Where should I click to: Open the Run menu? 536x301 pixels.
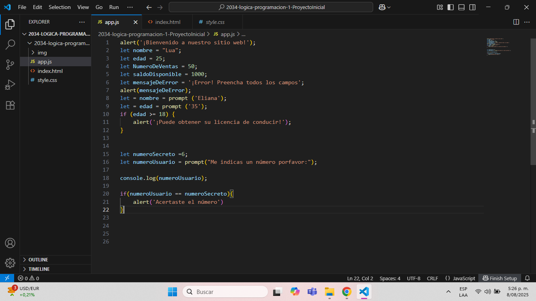pyautogui.click(x=114, y=7)
